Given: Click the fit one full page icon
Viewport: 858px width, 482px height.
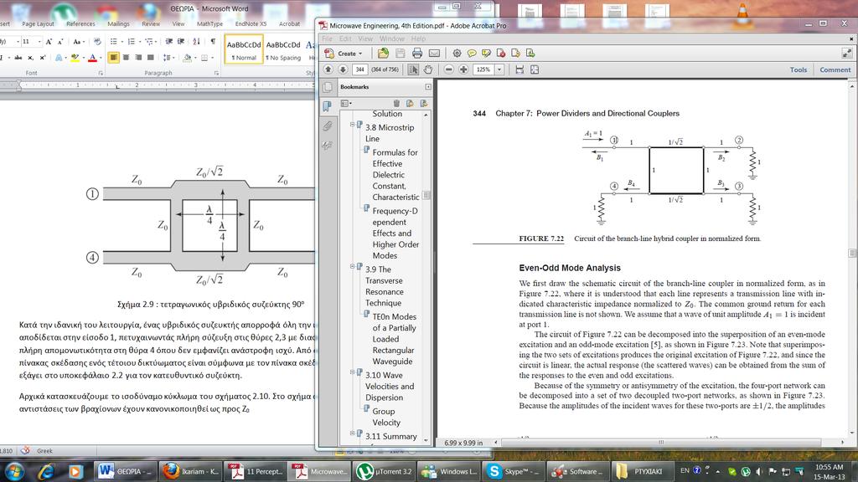Looking at the screenshot, I should click(535, 69).
